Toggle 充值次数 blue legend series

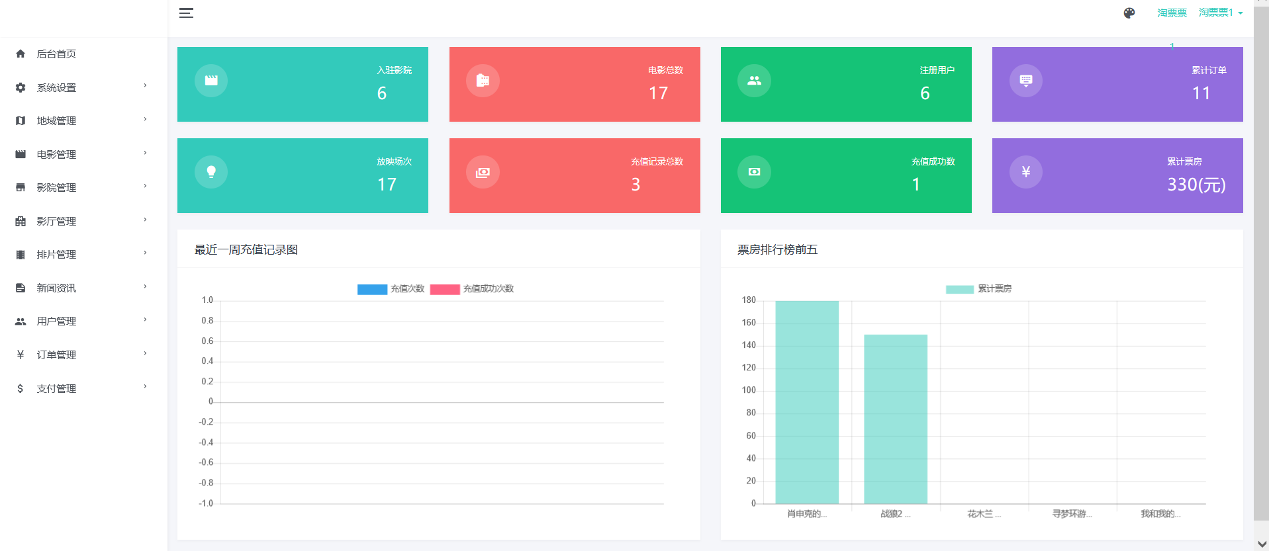coord(372,289)
